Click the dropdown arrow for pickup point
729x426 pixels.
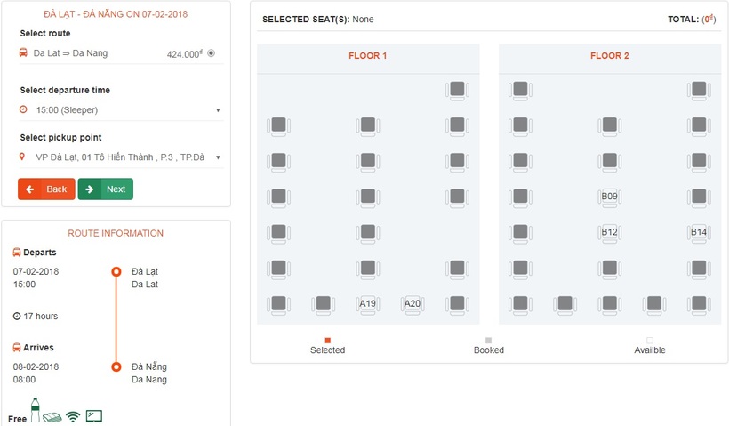218,157
